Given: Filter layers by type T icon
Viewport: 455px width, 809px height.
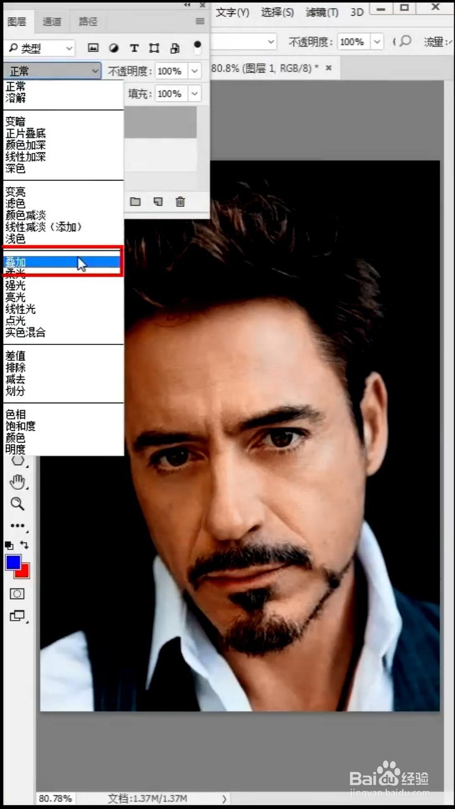Looking at the screenshot, I should tap(134, 47).
